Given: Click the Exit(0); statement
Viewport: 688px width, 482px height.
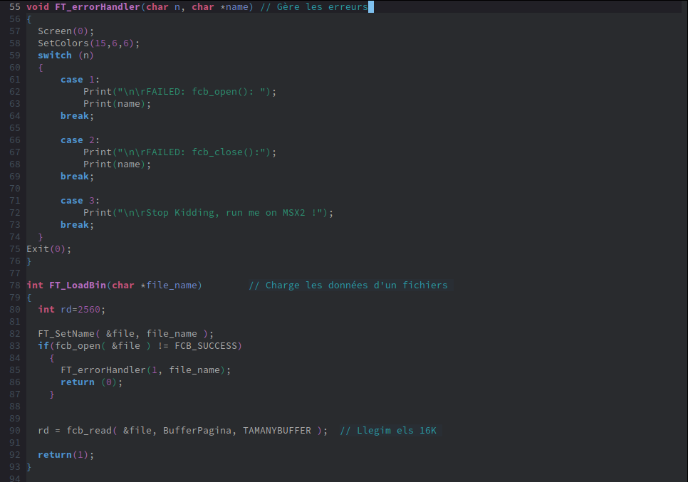Looking at the screenshot, I should click(x=48, y=249).
